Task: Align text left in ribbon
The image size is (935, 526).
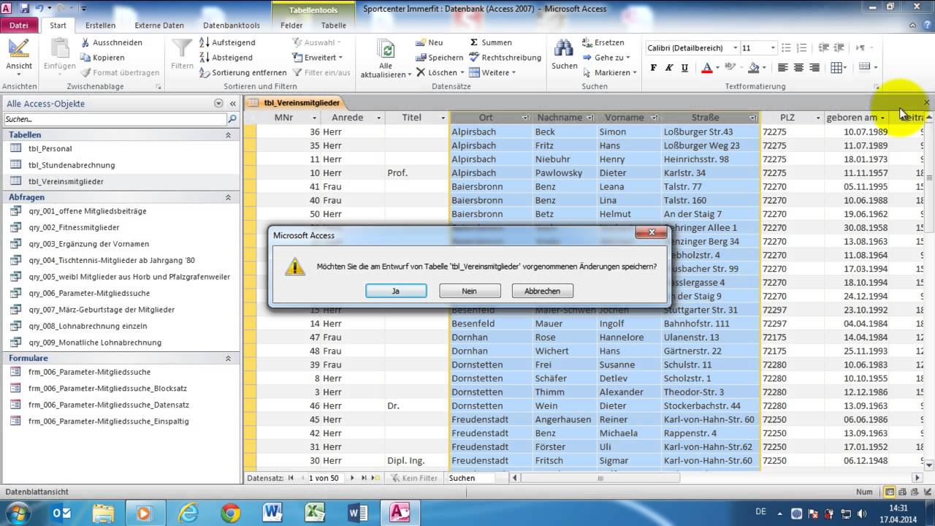Action: click(782, 68)
